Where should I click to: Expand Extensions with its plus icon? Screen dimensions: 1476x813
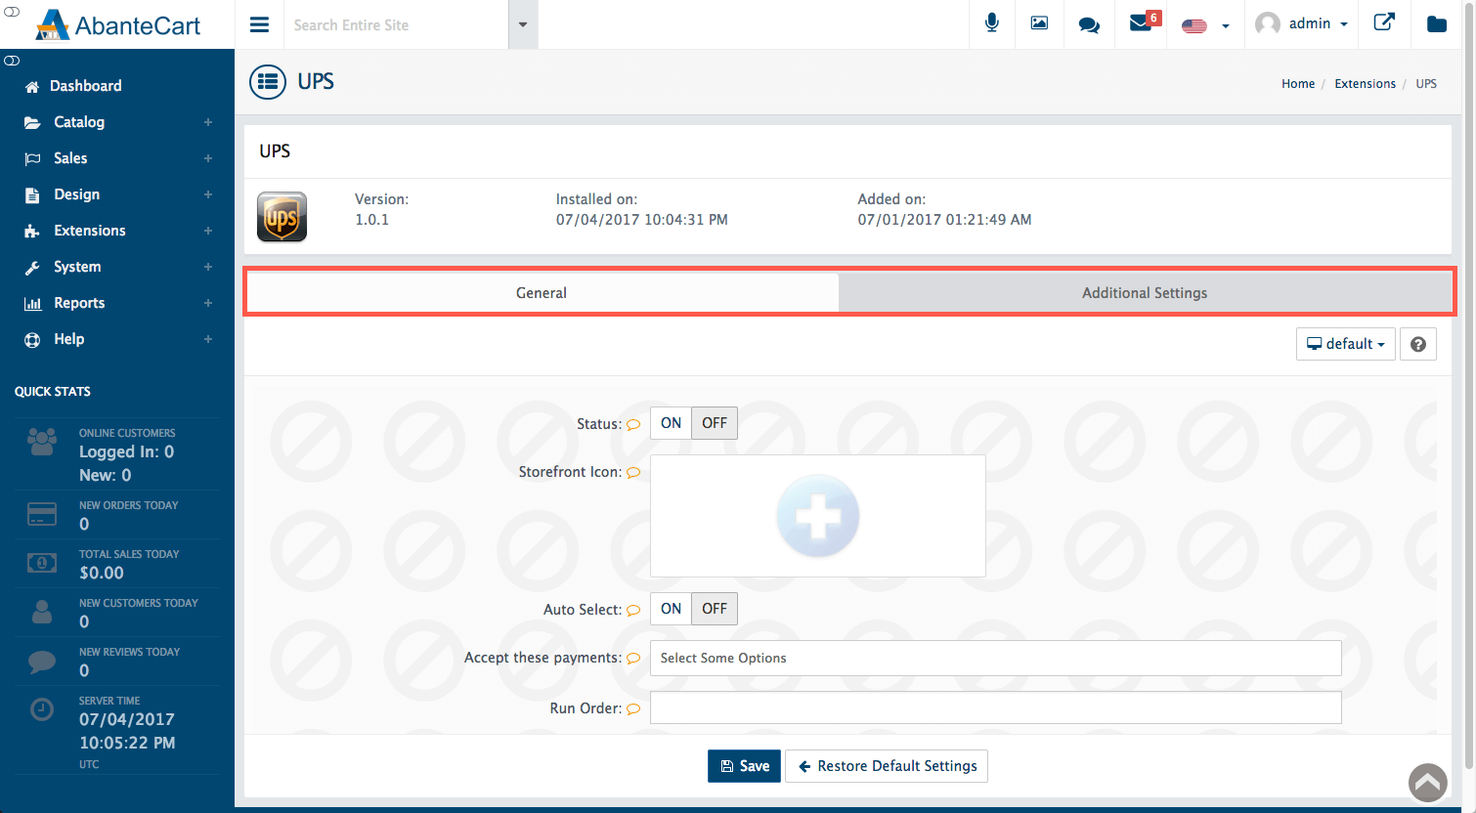click(208, 231)
